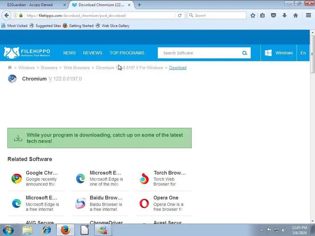This screenshot has height=236, width=315.
Task: Close the Download Chromium tab
Action: pos(129,5)
